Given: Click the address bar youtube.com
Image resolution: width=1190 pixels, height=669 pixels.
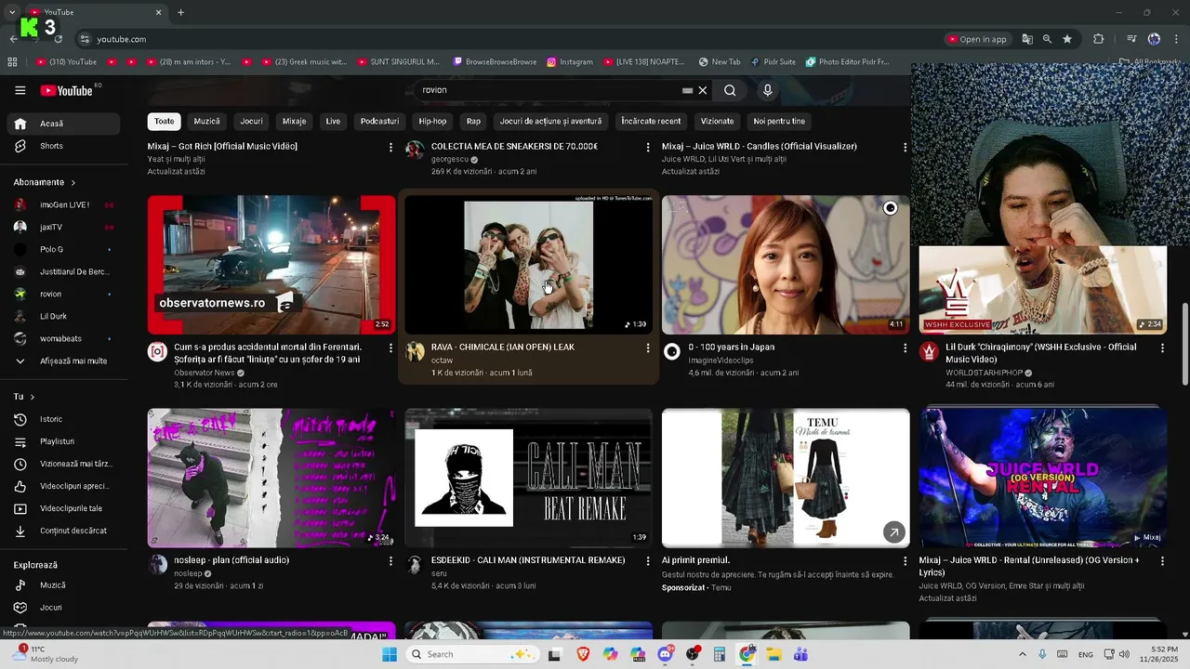Looking at the screenshot, I should point(122,39).
